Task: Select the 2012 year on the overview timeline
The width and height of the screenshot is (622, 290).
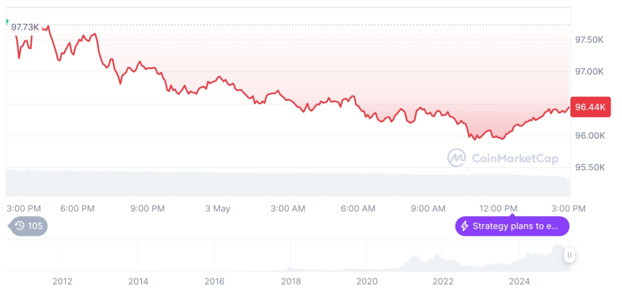Action: pyautogui.click(x=61, y=281)
